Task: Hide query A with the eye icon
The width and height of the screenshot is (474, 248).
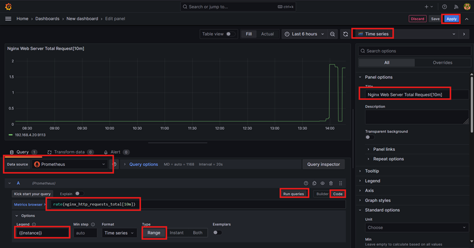Action: [x=322, y=183]
